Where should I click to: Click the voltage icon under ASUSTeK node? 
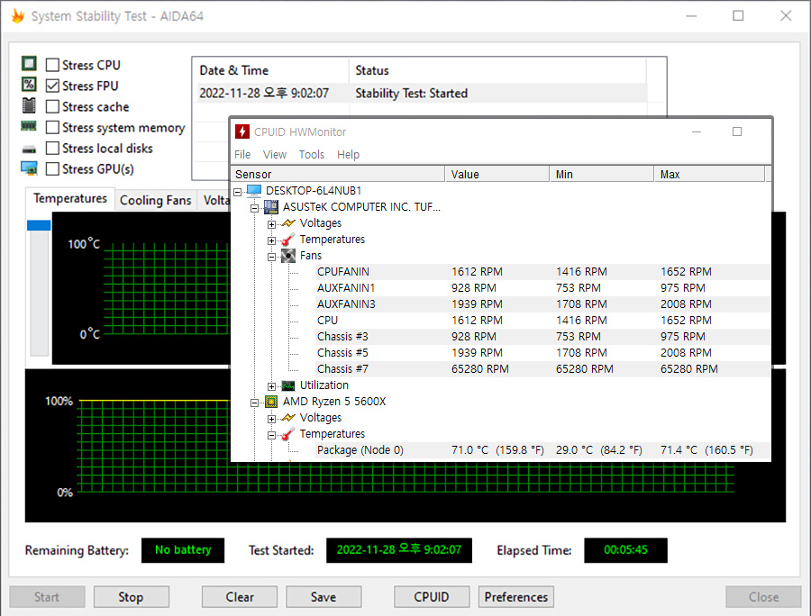pyautogui.click(x=288, y=223)
